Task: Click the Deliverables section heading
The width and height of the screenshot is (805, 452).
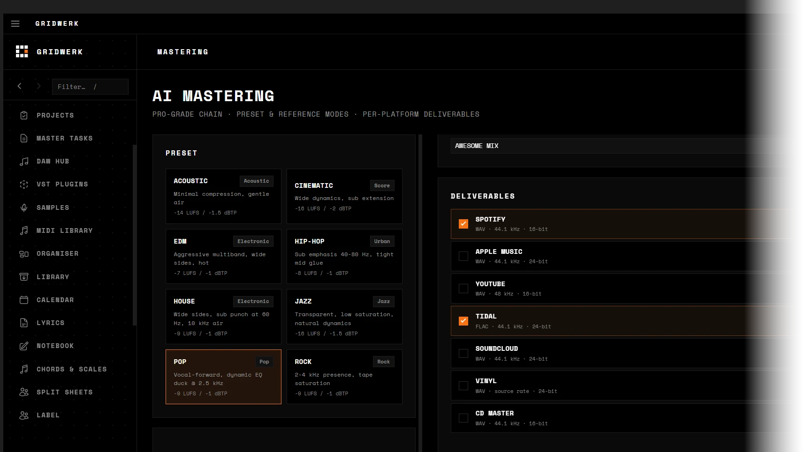Action: tap(483, 196)
